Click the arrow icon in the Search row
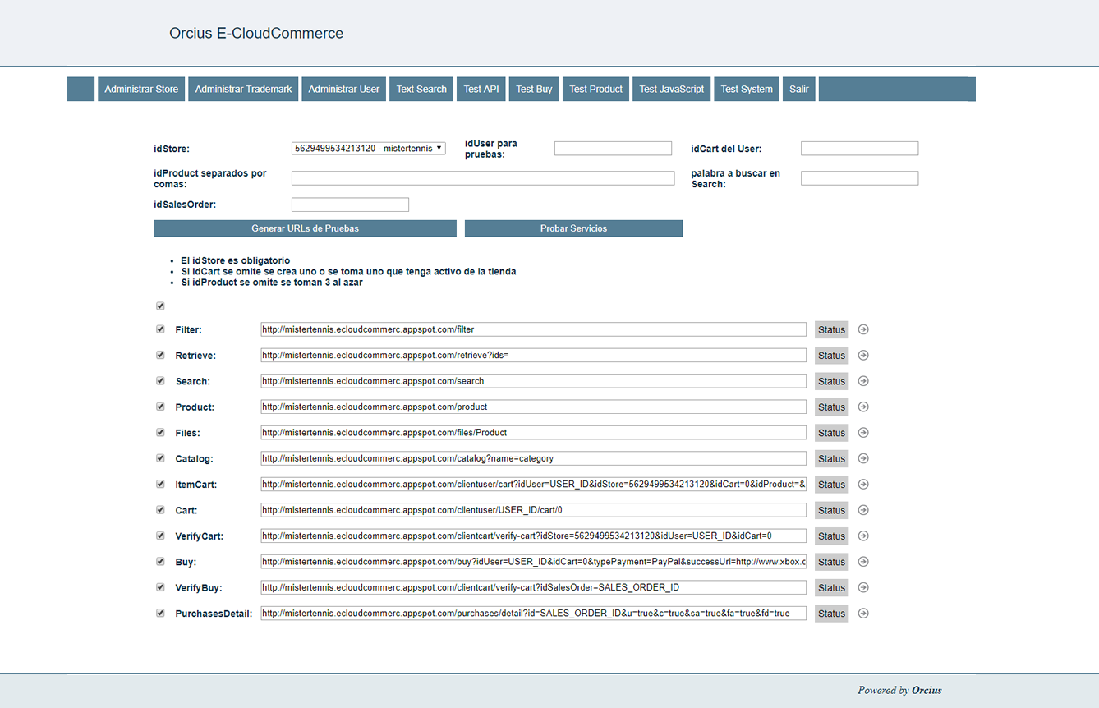The width and height of the screenshot is (1099, 708). tap(863, 381)
